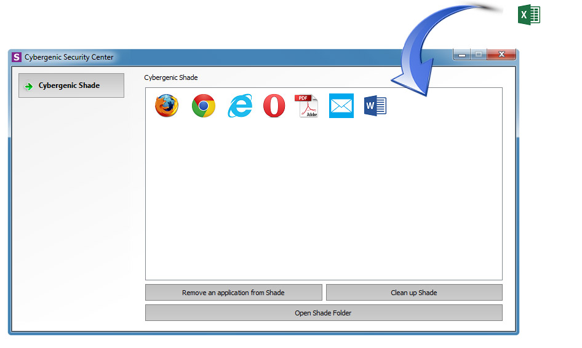582x348 pixels.
Task: Click the blue Mail envelope icon
Action: pyautogui.click(x=341, y=106)
